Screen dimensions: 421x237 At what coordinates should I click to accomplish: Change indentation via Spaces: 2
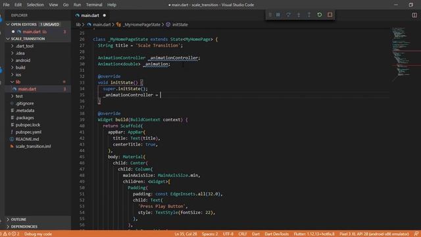click(x=210, y=234)
